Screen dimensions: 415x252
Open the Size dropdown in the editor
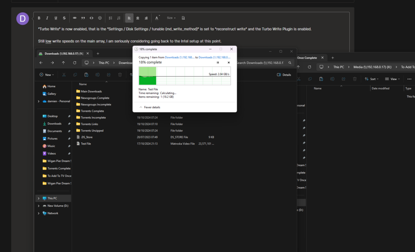171,18
